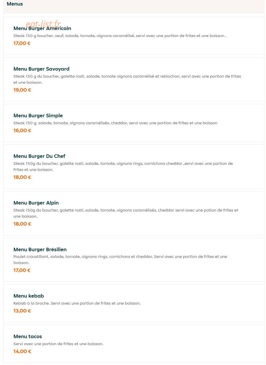Open the Menu tacos item
This screenshot has width=266, height=365.
[x=133, y=344]
